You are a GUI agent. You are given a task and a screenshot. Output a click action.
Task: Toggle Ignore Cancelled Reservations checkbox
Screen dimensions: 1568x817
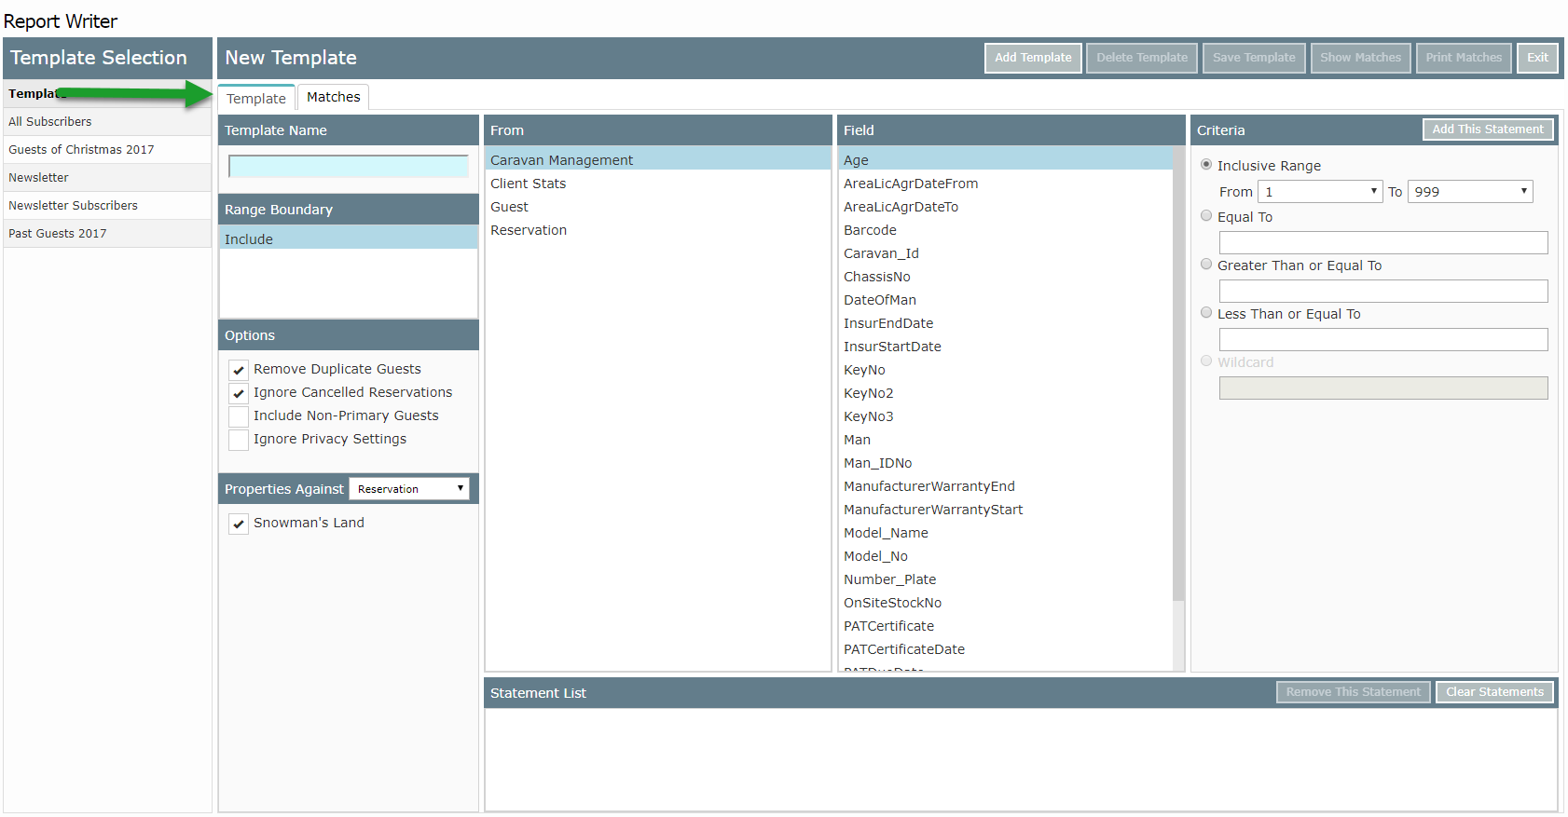point(239,393)
